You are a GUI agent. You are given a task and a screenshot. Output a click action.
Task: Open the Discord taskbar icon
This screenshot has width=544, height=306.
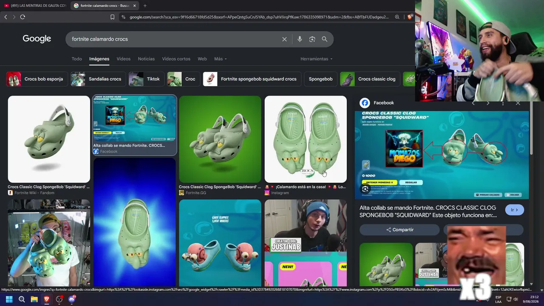(x=72, y=299)
